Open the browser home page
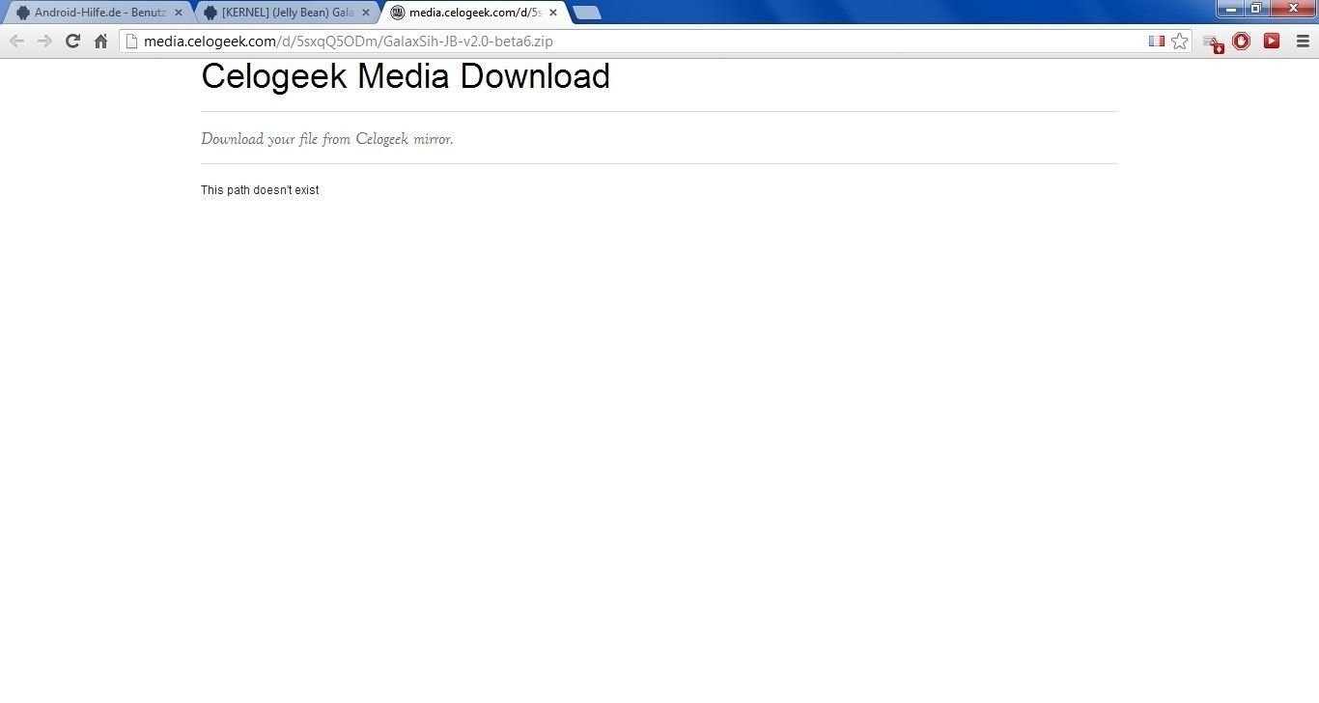Screen dimensions: 1319x703 pyautogui.click(x=100, y=41)
